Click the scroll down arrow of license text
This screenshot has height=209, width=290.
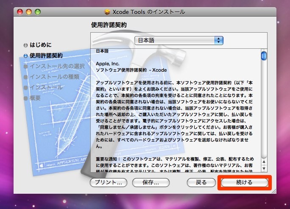[x=264, y=168]
